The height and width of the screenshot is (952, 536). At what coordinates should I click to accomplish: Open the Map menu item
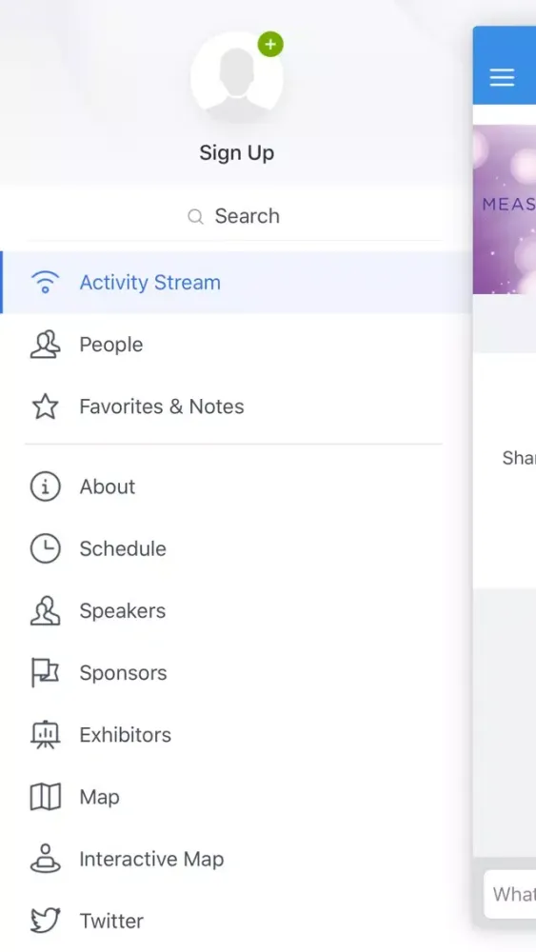(236, 797)
